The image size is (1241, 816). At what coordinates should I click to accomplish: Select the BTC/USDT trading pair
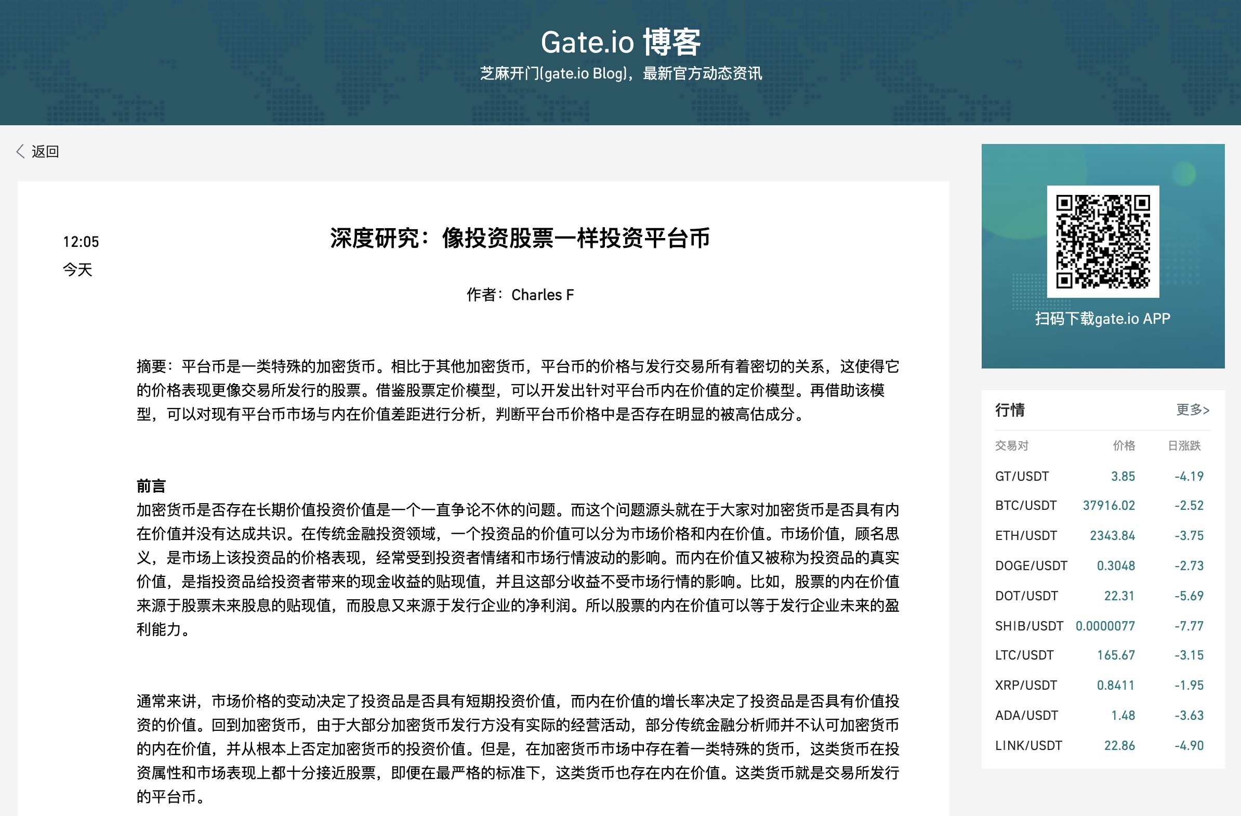1026,505
